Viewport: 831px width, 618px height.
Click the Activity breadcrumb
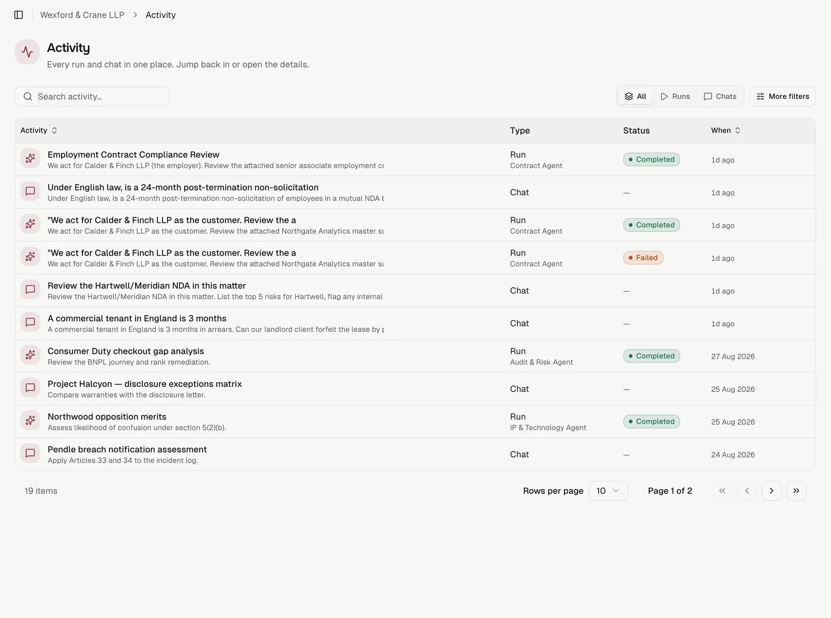click(161, 15)
